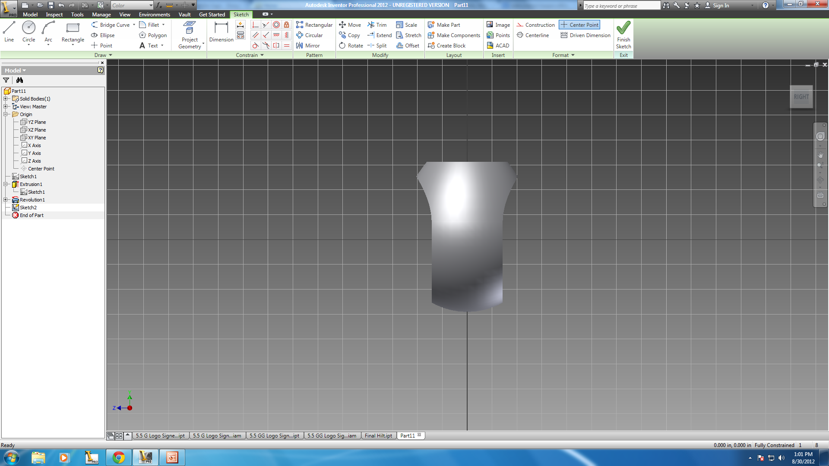Expand the Draw panel dropdown
This screenshot has height=466, width=829.
pyautogui.click(x=104, y=55)
